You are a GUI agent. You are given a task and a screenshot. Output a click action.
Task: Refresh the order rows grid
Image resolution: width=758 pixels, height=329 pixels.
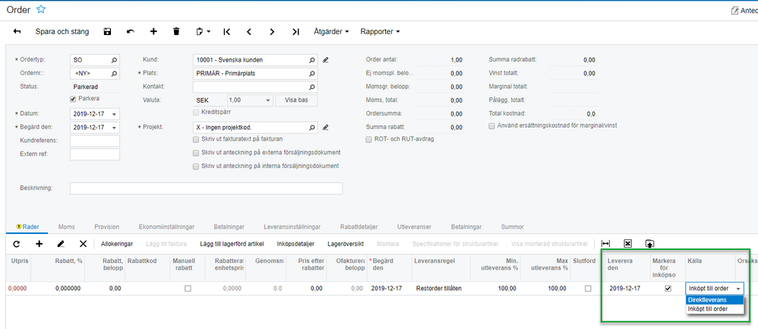click(x=17, y=244)
